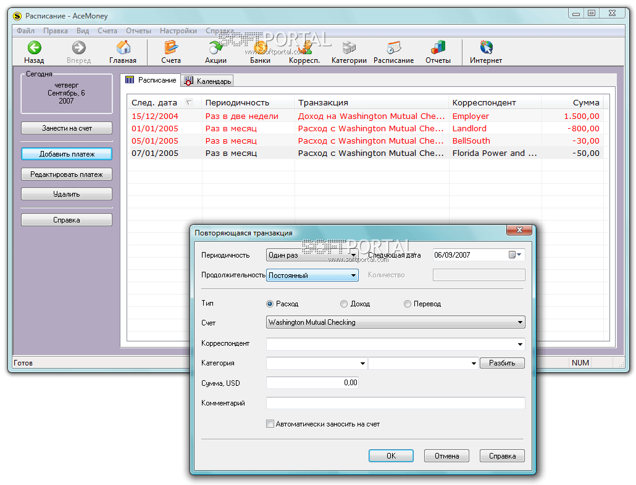Expand the Периодичность dropdown

(x=354, y=255)
